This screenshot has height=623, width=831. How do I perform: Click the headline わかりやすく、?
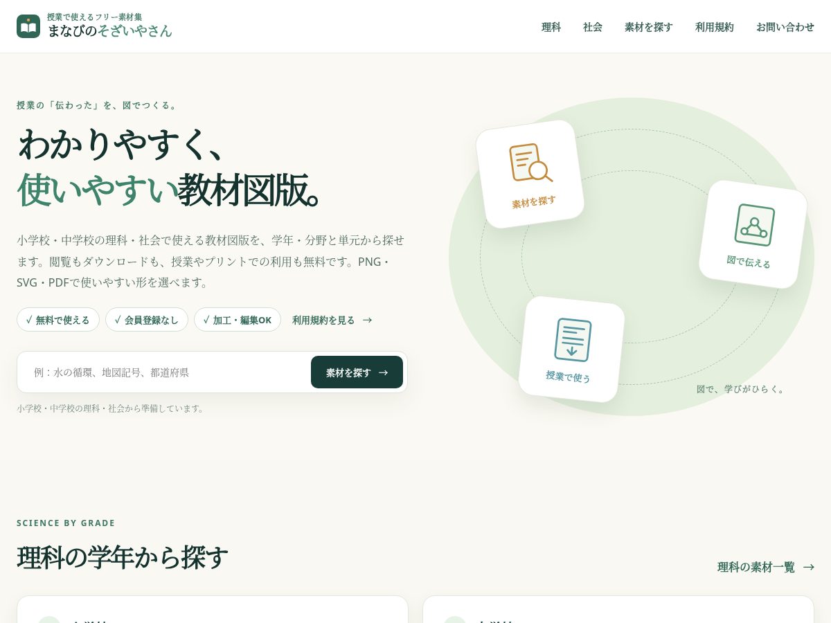(123, 143)
